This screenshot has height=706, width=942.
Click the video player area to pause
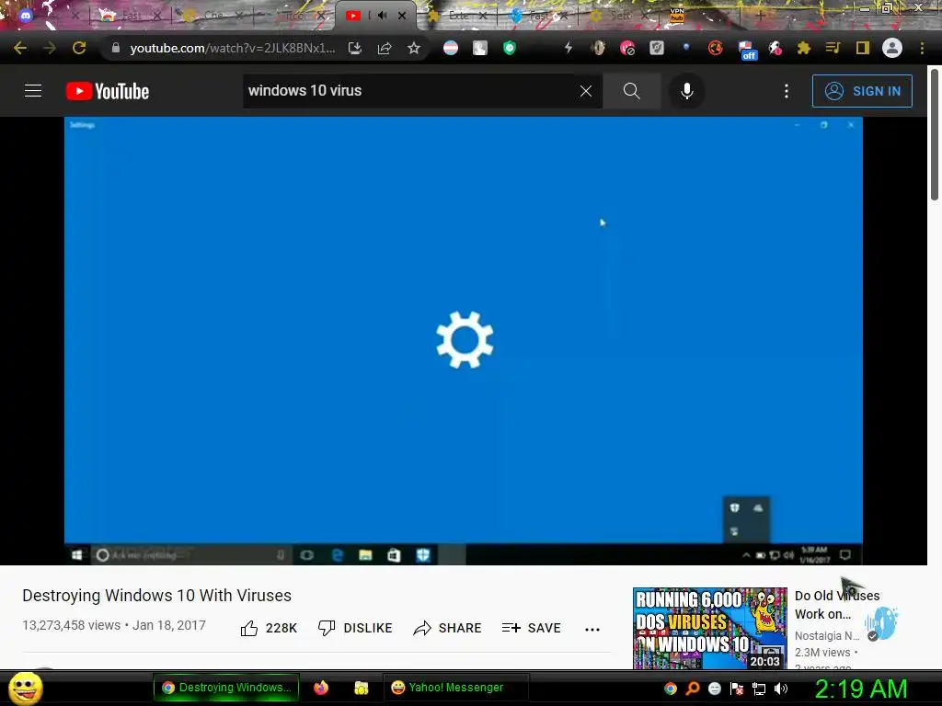[x=464, y=340]
